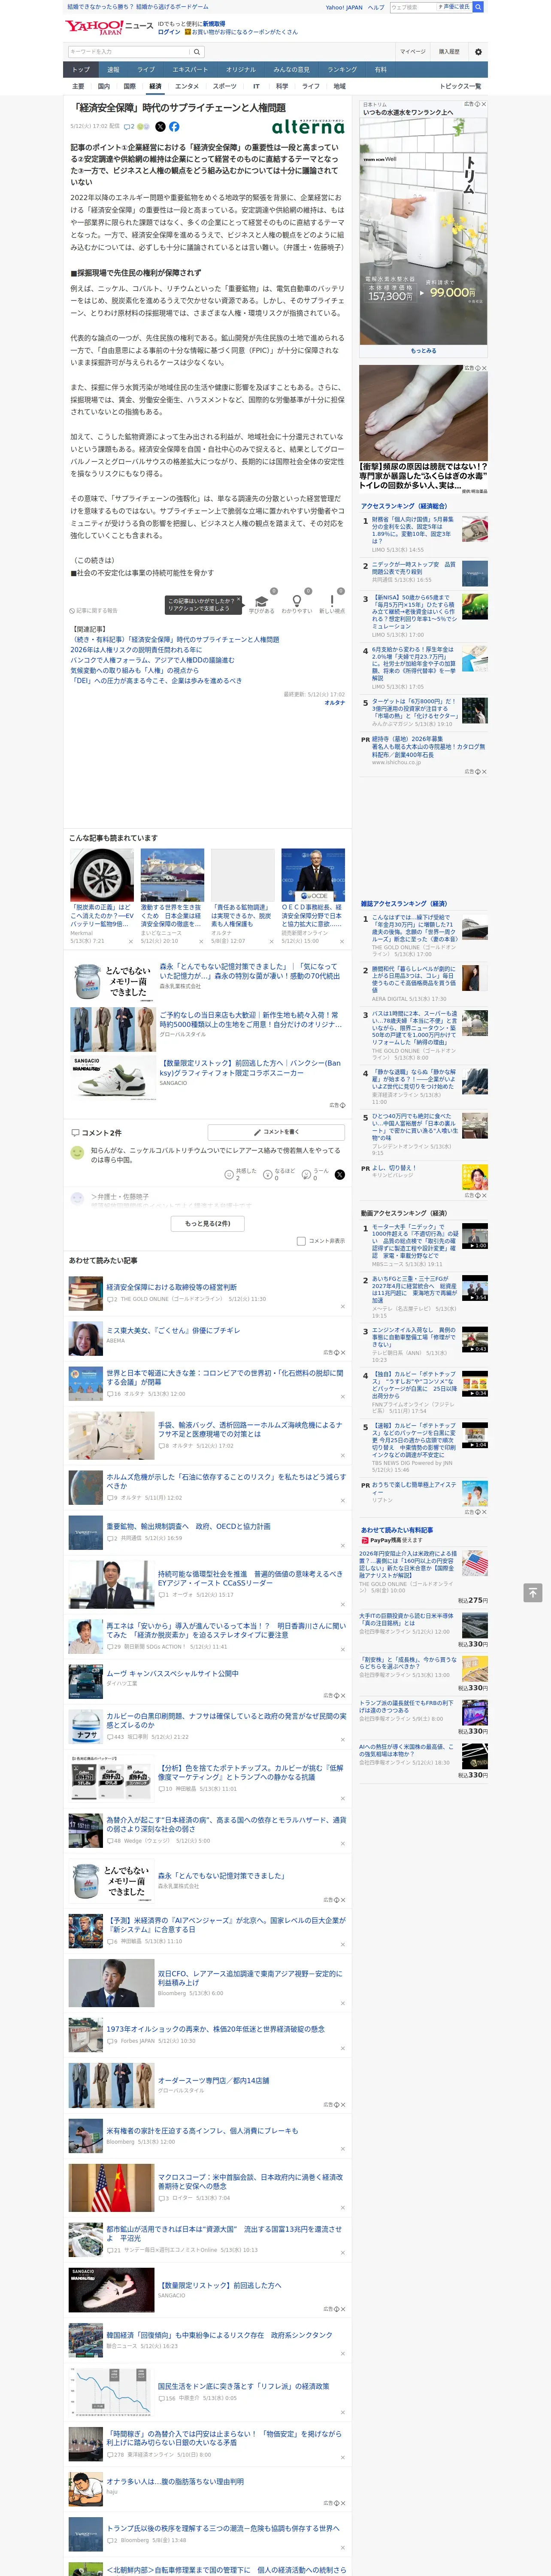Click the alterna publisher logo

[x=308, y=127]
